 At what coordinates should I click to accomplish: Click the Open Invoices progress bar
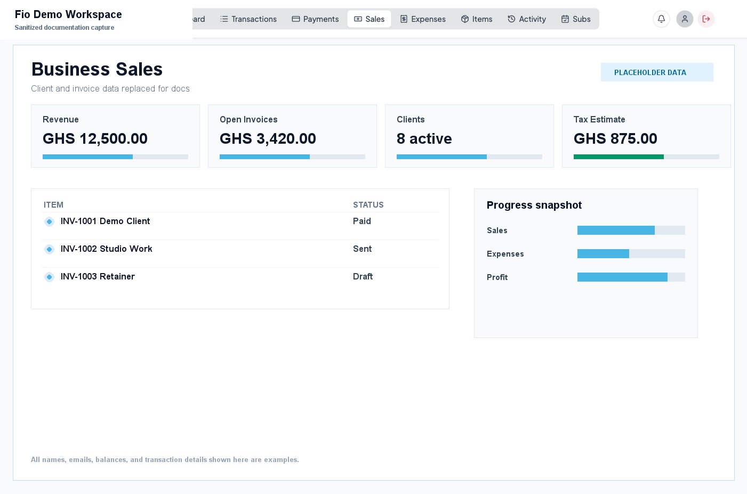(292, 157)
